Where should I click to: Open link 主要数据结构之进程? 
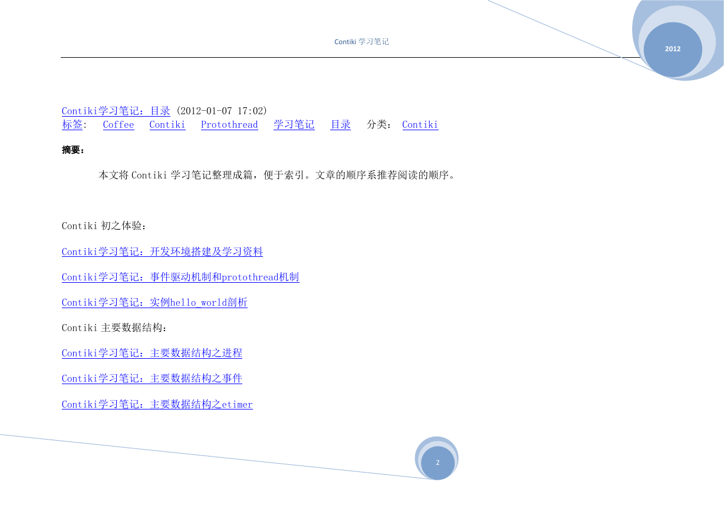point(152,353)
